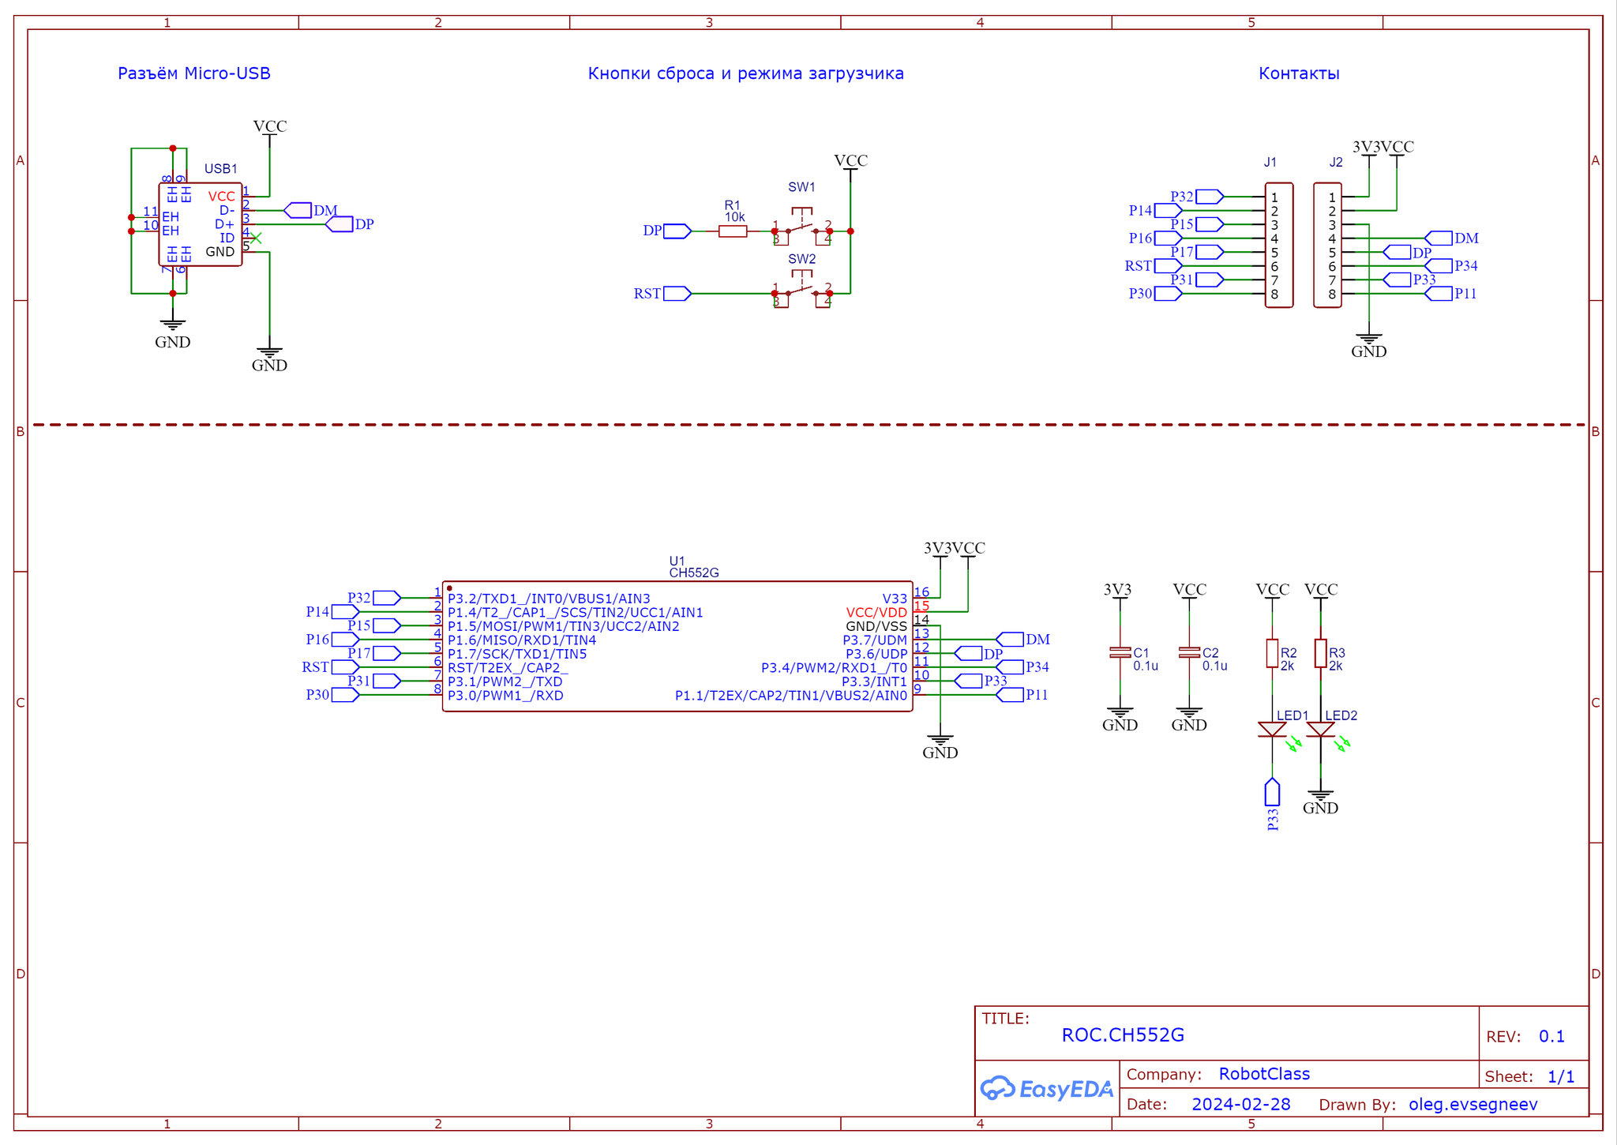Click the C2 0.1u capacitor symbol
This screenshot has width=1617, height=1145.
(x=1189, y=653)
